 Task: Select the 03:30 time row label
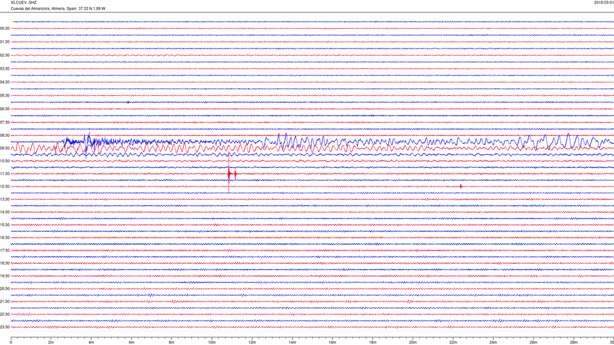pyautogui.click(x=4, y=69)
